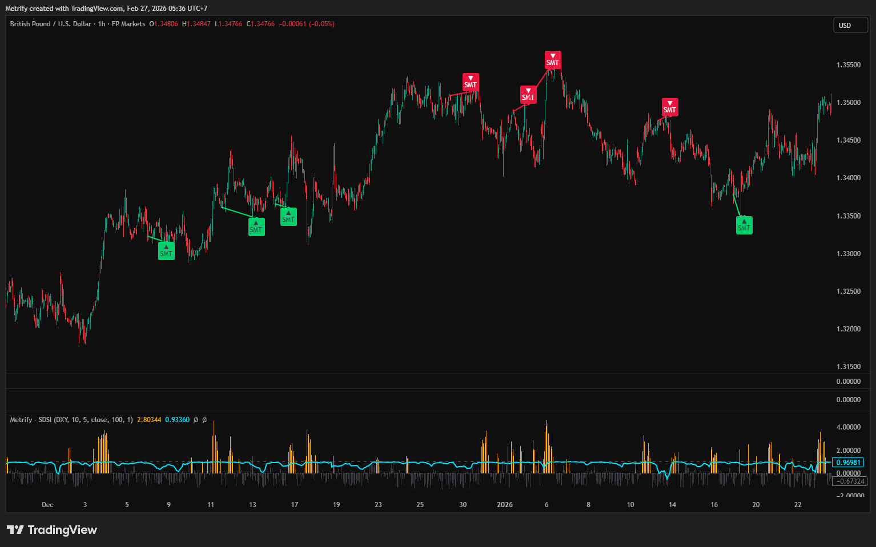
Task: Open the USD currency selector
Action: pyautogui.click(x=850, y=25)
